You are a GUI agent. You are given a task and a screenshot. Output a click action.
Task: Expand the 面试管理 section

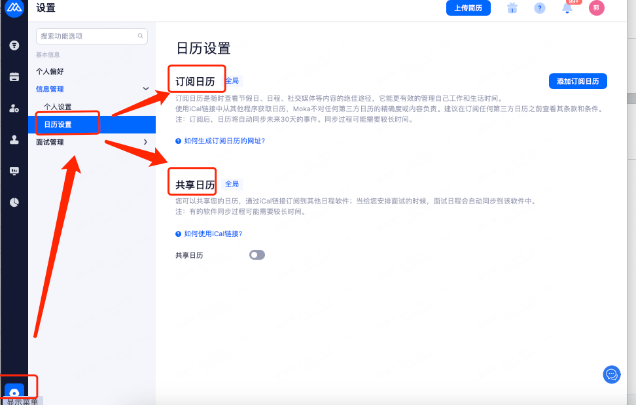click(x=145, y=142)
